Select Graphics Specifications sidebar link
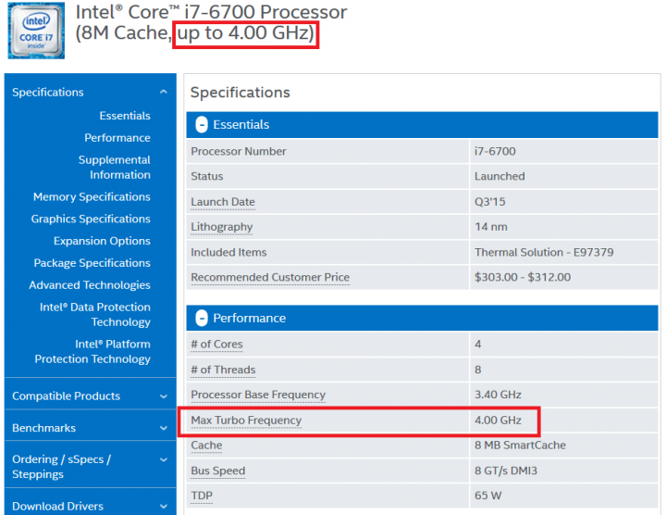 [x=91, y=219]
